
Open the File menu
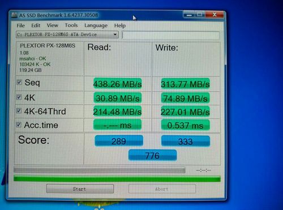point(20,25)
